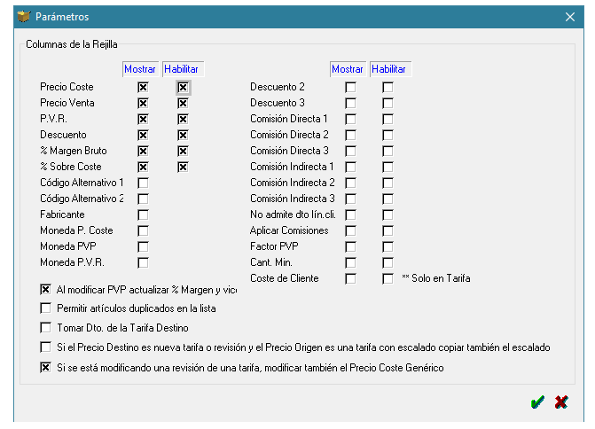Screen dimensions: 595x429
Task: Disable Mostrar for Descuento
Action: [143, 135]
